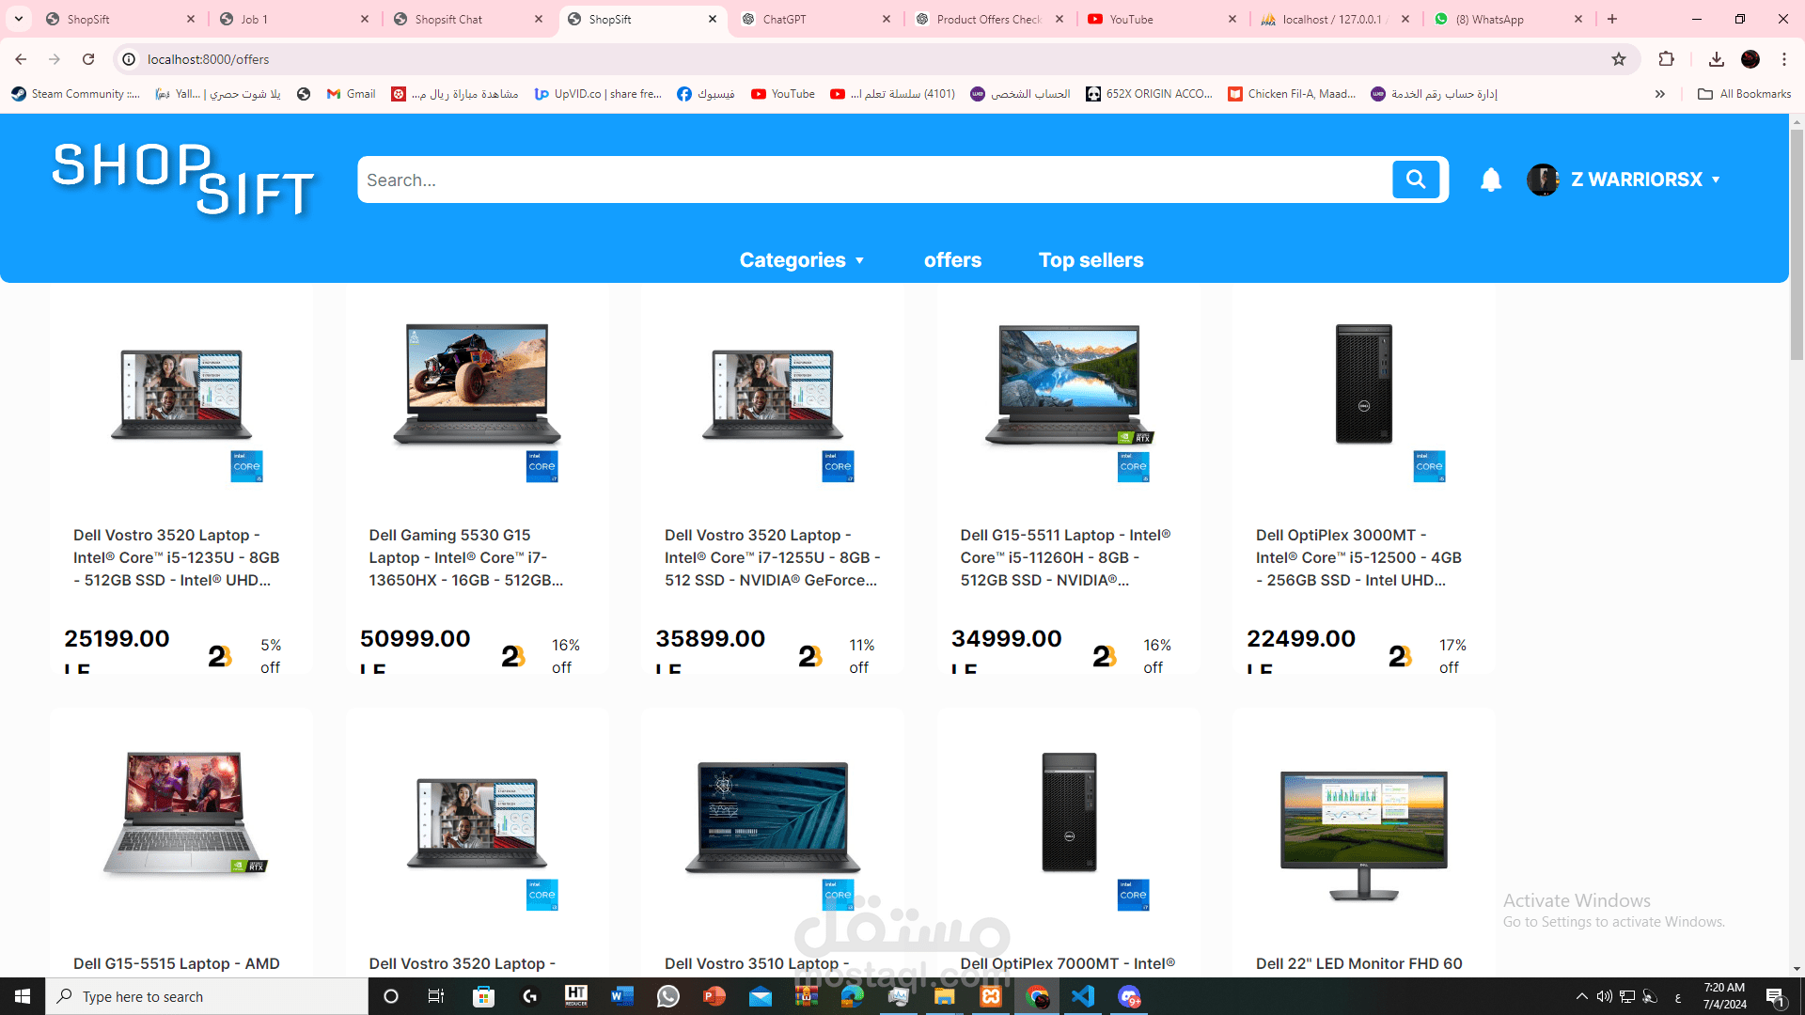Click the Dell 22" LED Monitor image
1805x1015 pixels.
click(x=1364, y=835)
